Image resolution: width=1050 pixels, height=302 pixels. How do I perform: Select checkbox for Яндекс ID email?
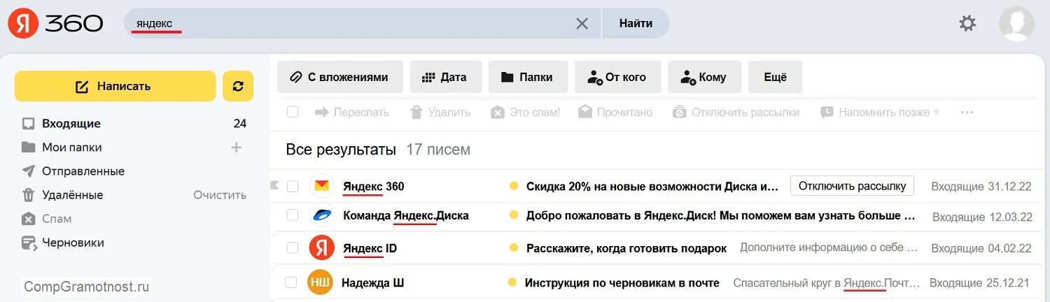tap(293, 248)
